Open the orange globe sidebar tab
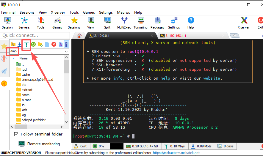 pyautogui.click(x=4, y=83)
